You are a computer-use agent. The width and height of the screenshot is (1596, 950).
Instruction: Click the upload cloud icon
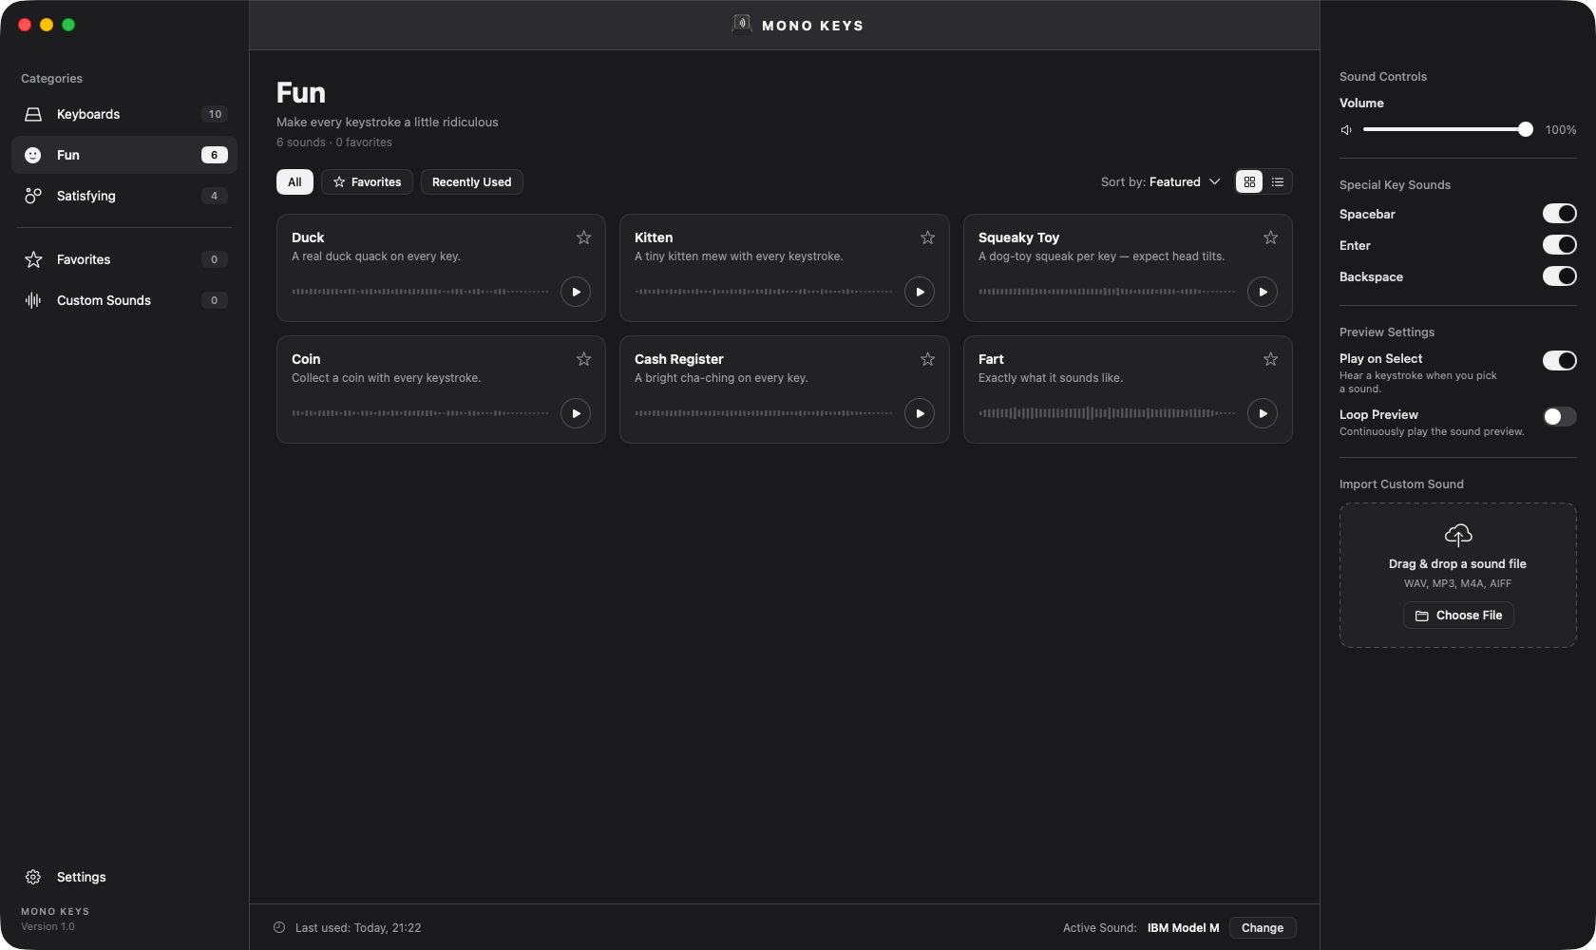(x=1458, y=535)
